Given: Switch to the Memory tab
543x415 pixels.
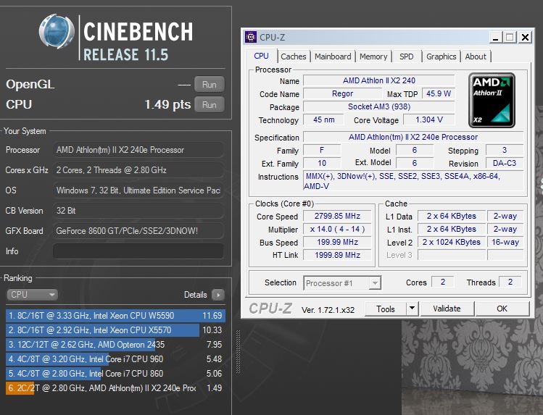Looking at the screenshot, I should click(373, 56).
